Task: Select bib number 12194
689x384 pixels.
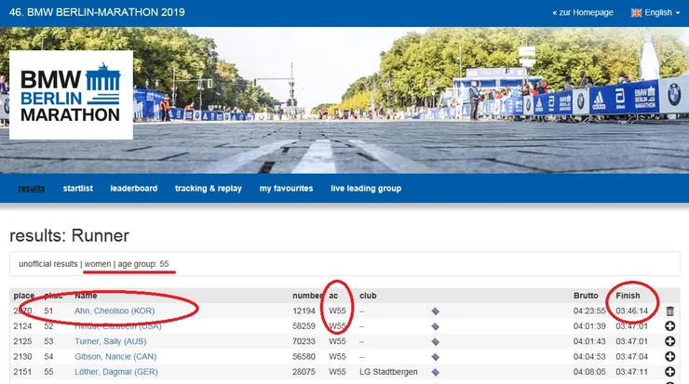Action: point(304,311)
